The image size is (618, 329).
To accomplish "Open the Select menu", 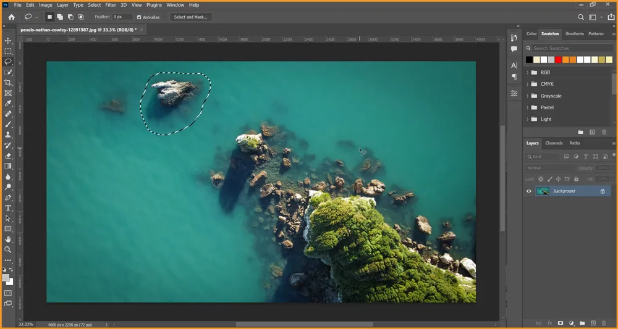I will 94,5.
